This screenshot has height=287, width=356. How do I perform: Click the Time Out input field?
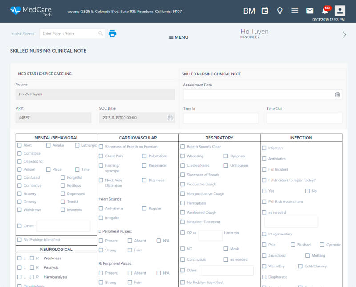pyautogui.click(x=304, y=118)
